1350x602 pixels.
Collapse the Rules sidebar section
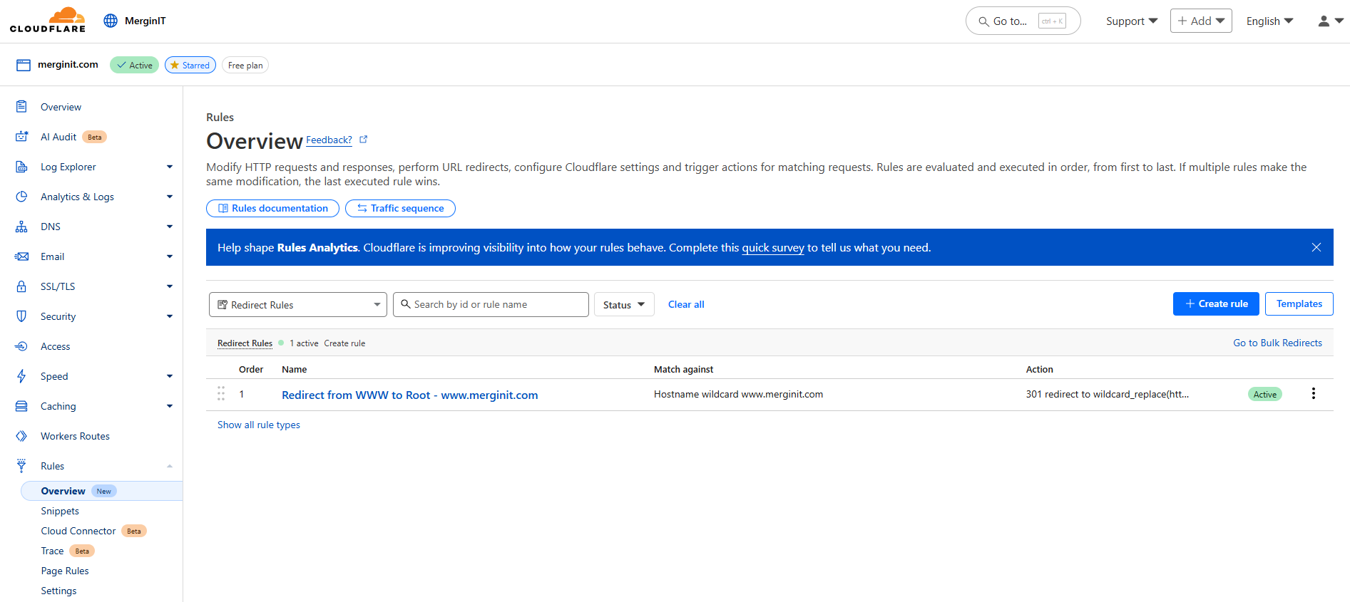(169, 466)
